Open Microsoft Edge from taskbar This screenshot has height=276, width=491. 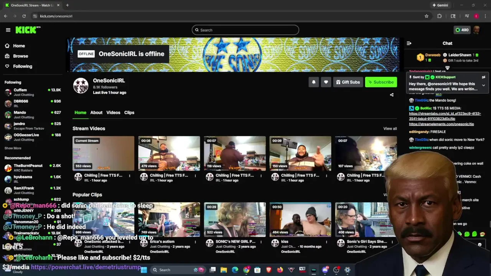(235, 270)
